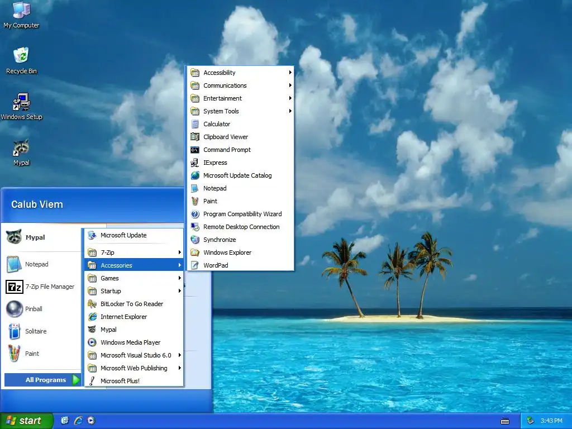Click the Solitaire cards icon
Viewport: 572px width, 429px height.
tap(14, 331)
